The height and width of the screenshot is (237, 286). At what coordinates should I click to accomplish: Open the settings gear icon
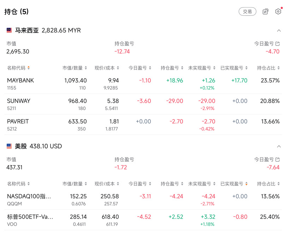click(278, 12)
